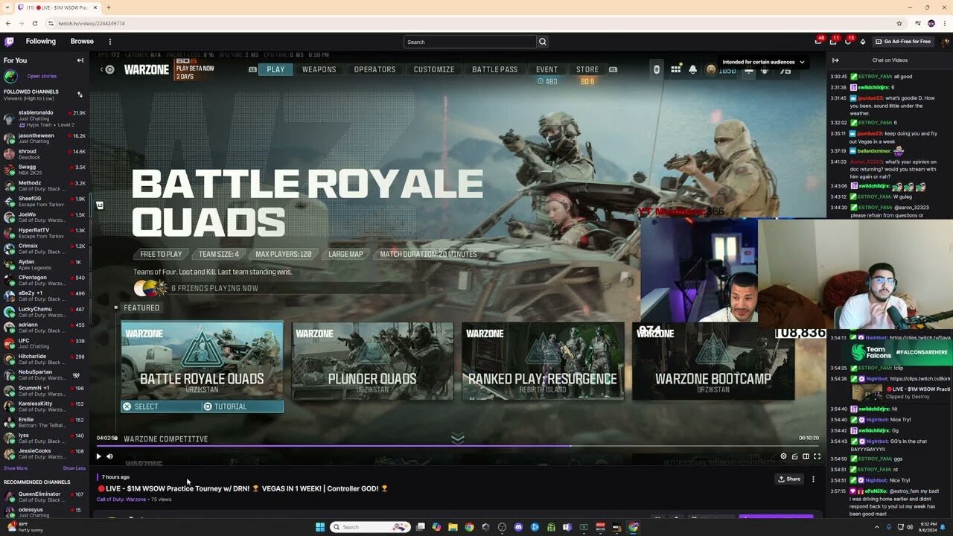Open the notifications inbox with 48 badge
The width and height of the screenshot is (953, 536).
818,42
